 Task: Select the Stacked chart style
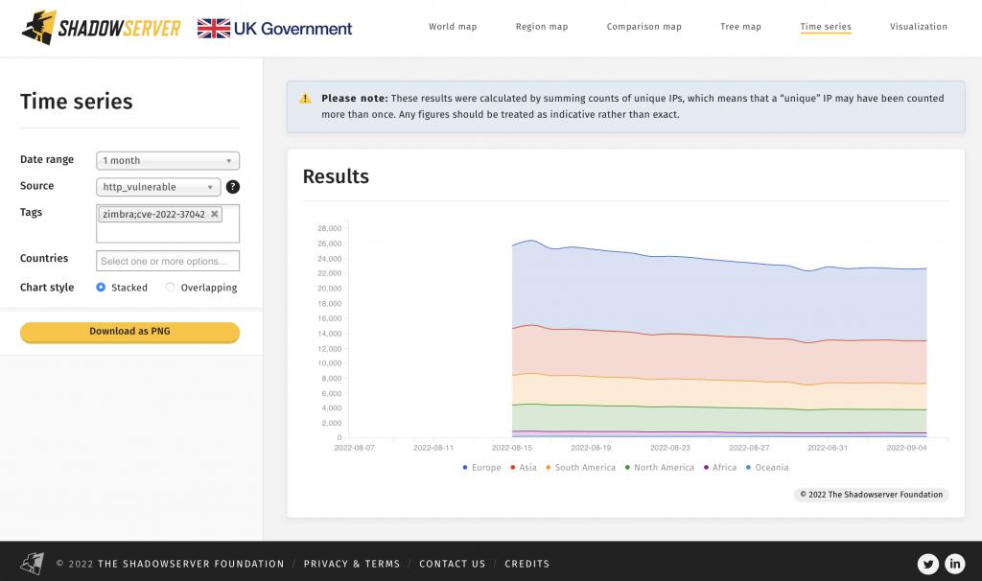tap(102, 288)
